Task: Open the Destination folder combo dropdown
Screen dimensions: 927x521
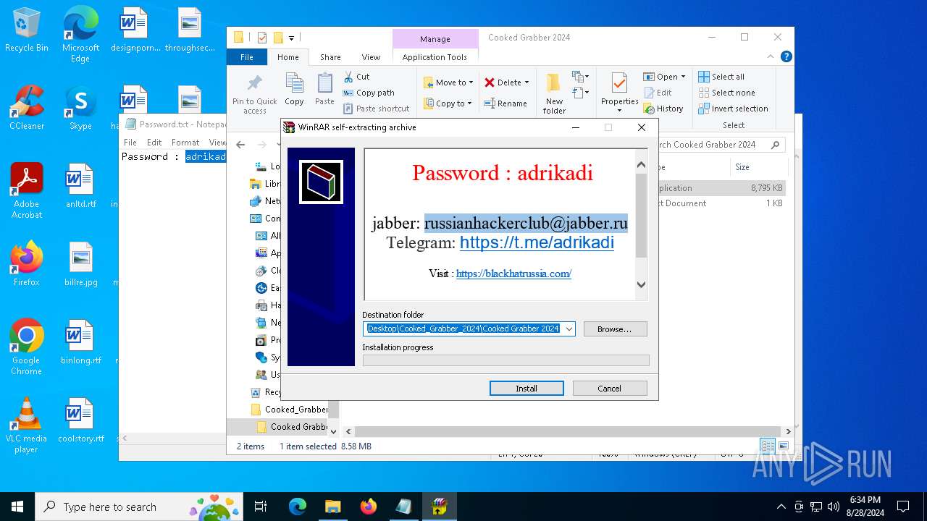Action: click(569, 329)
